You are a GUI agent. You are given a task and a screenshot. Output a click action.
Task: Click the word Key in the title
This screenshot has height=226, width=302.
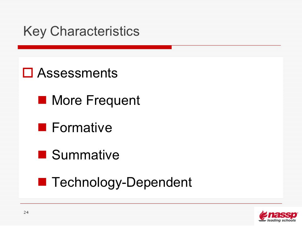pos(35,31)
